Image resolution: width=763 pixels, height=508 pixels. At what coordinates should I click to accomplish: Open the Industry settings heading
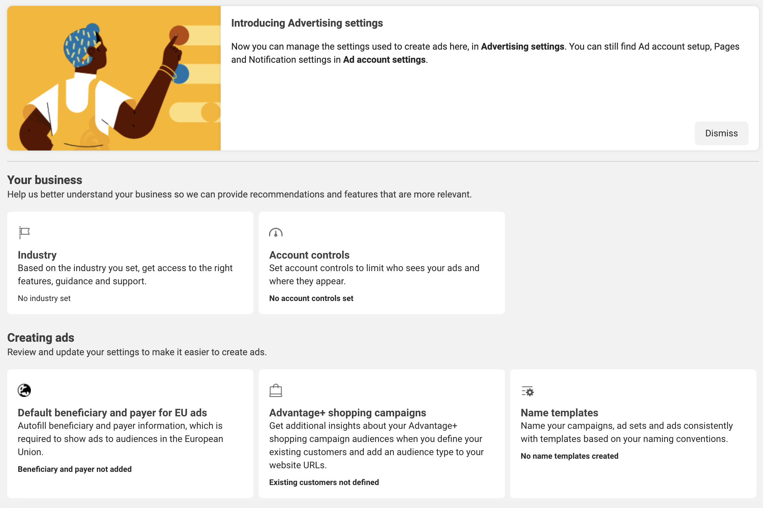(37, 255)
